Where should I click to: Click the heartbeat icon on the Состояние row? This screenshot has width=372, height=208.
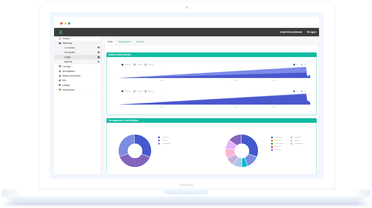[99, 48]
